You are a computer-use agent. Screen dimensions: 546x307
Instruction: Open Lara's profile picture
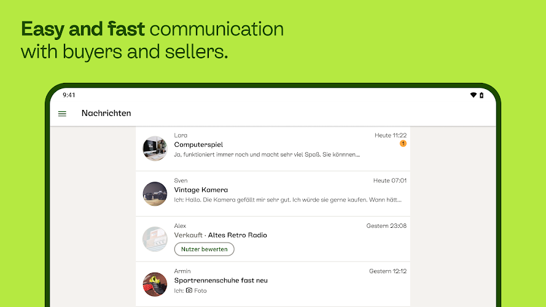click(x=155, y=149)
